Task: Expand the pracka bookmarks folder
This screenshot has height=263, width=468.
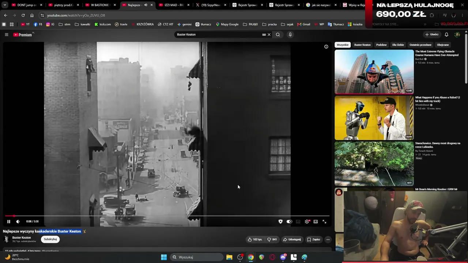Action: (x=269, y=24)
